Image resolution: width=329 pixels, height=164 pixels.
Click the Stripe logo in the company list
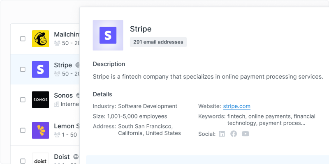pos(40,69)
